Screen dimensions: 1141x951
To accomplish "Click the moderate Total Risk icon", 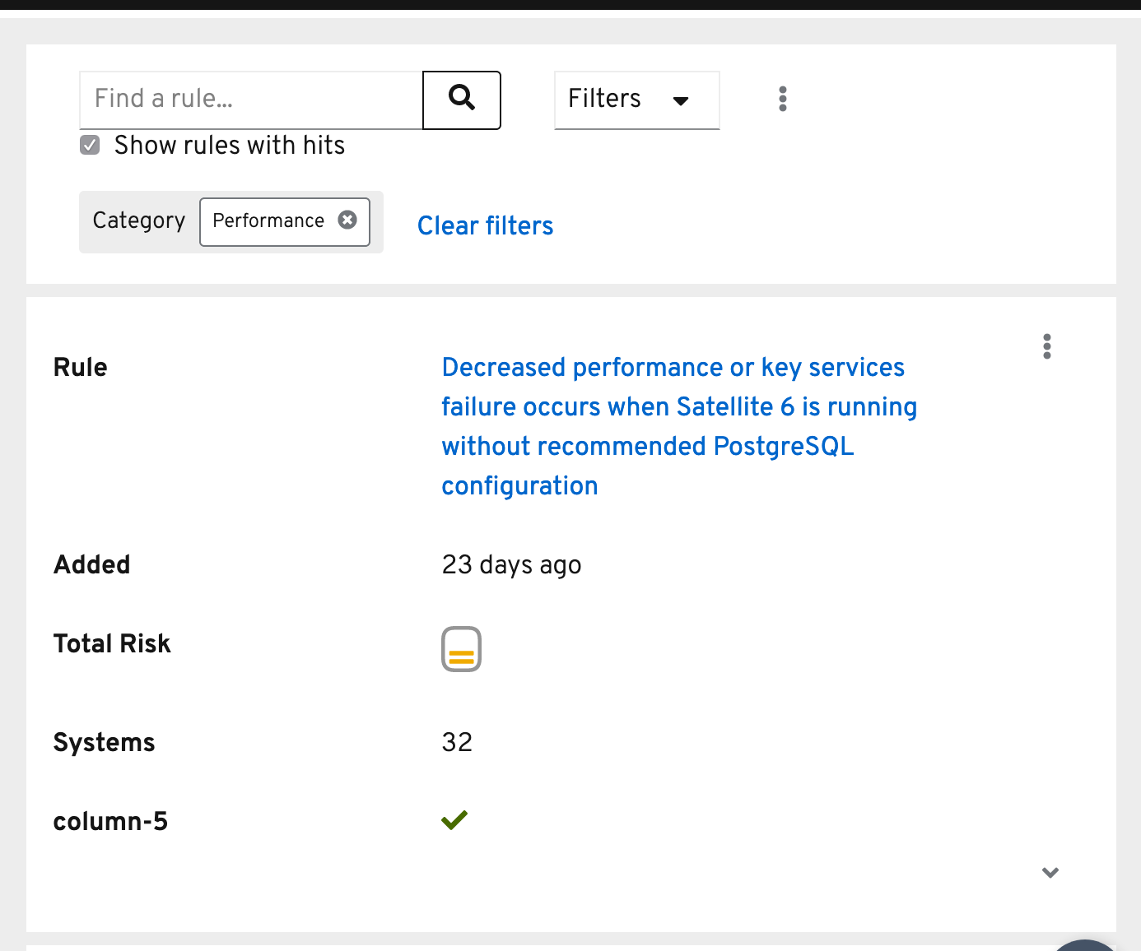I will [461, 649].
